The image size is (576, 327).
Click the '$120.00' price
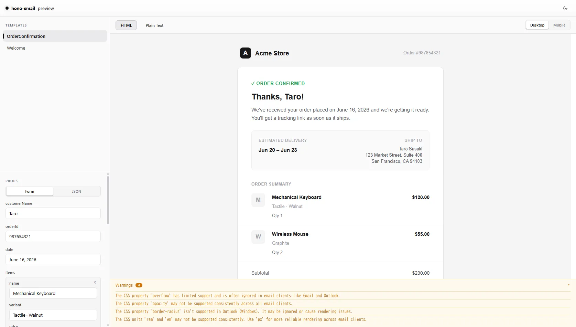coord(421,197)
